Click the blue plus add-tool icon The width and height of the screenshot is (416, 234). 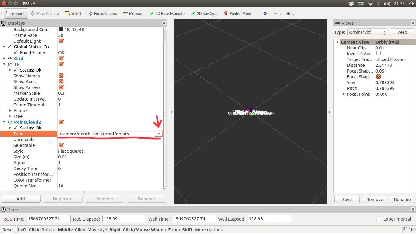click(x=265, y=13)
